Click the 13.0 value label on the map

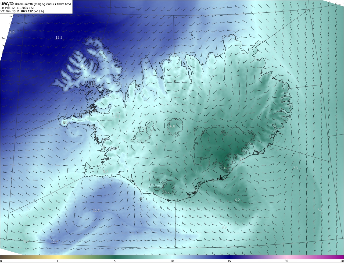point(11,33)
